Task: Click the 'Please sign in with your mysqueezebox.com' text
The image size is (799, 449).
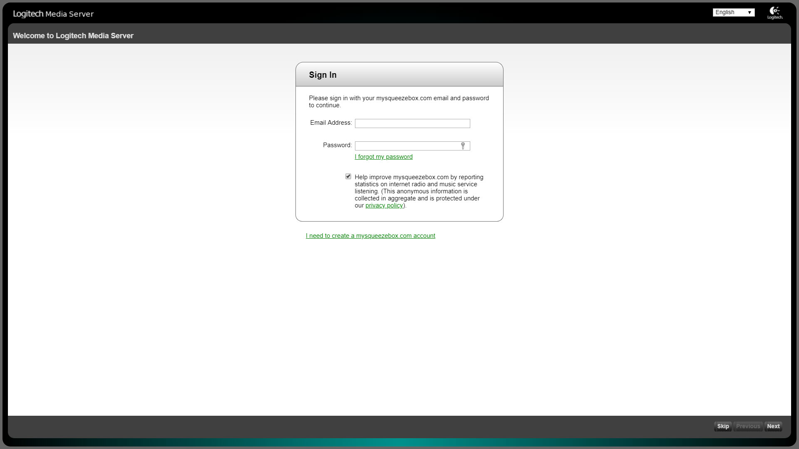Action: (x=399, y=101)
